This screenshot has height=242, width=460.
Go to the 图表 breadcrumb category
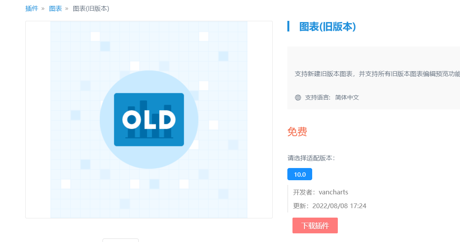coord(55,9)
